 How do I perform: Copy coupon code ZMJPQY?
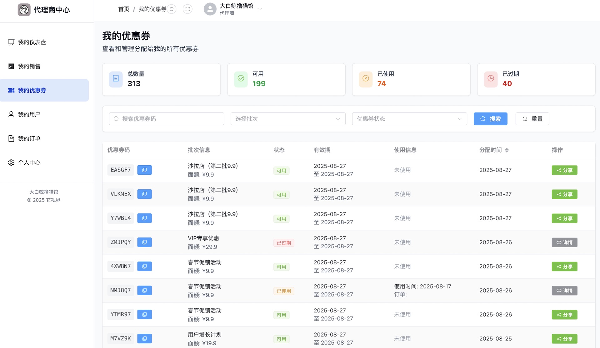[144, 242]
